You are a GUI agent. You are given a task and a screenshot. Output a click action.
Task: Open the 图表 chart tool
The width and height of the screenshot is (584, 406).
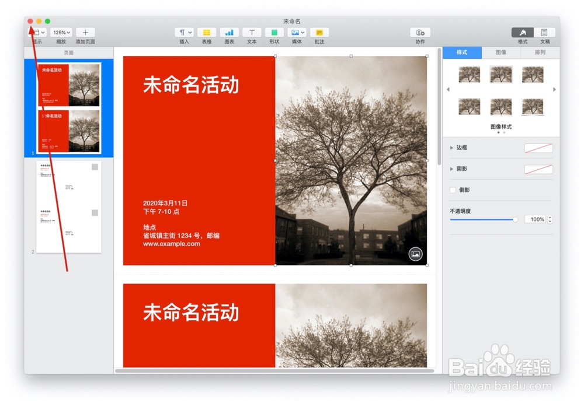(229, 32)
